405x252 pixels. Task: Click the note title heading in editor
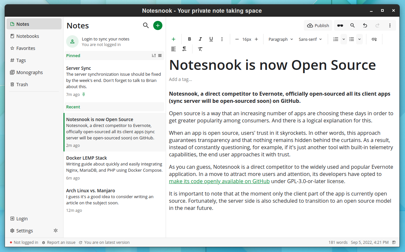(272, 65)
